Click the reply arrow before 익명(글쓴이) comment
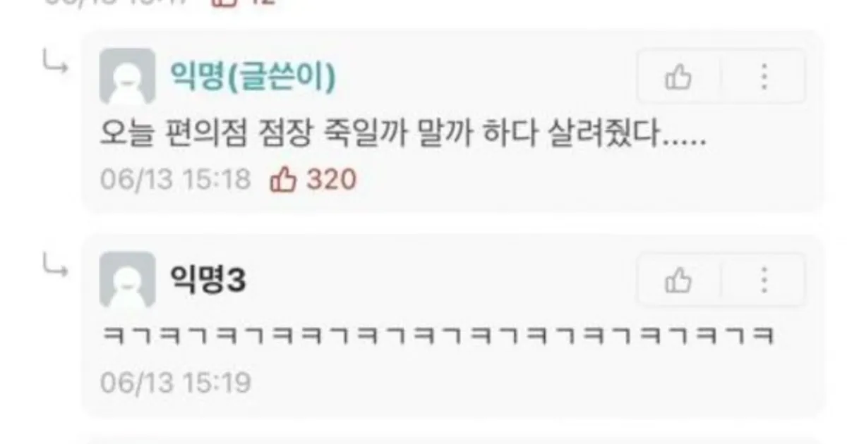This screenshot has width=847, height=444. point(55,65)
